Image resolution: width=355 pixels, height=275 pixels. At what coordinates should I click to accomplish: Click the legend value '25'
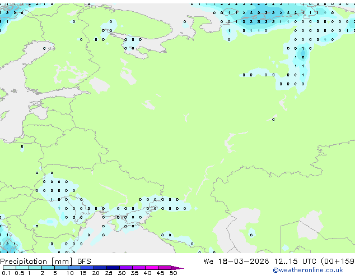click(109, 273)
